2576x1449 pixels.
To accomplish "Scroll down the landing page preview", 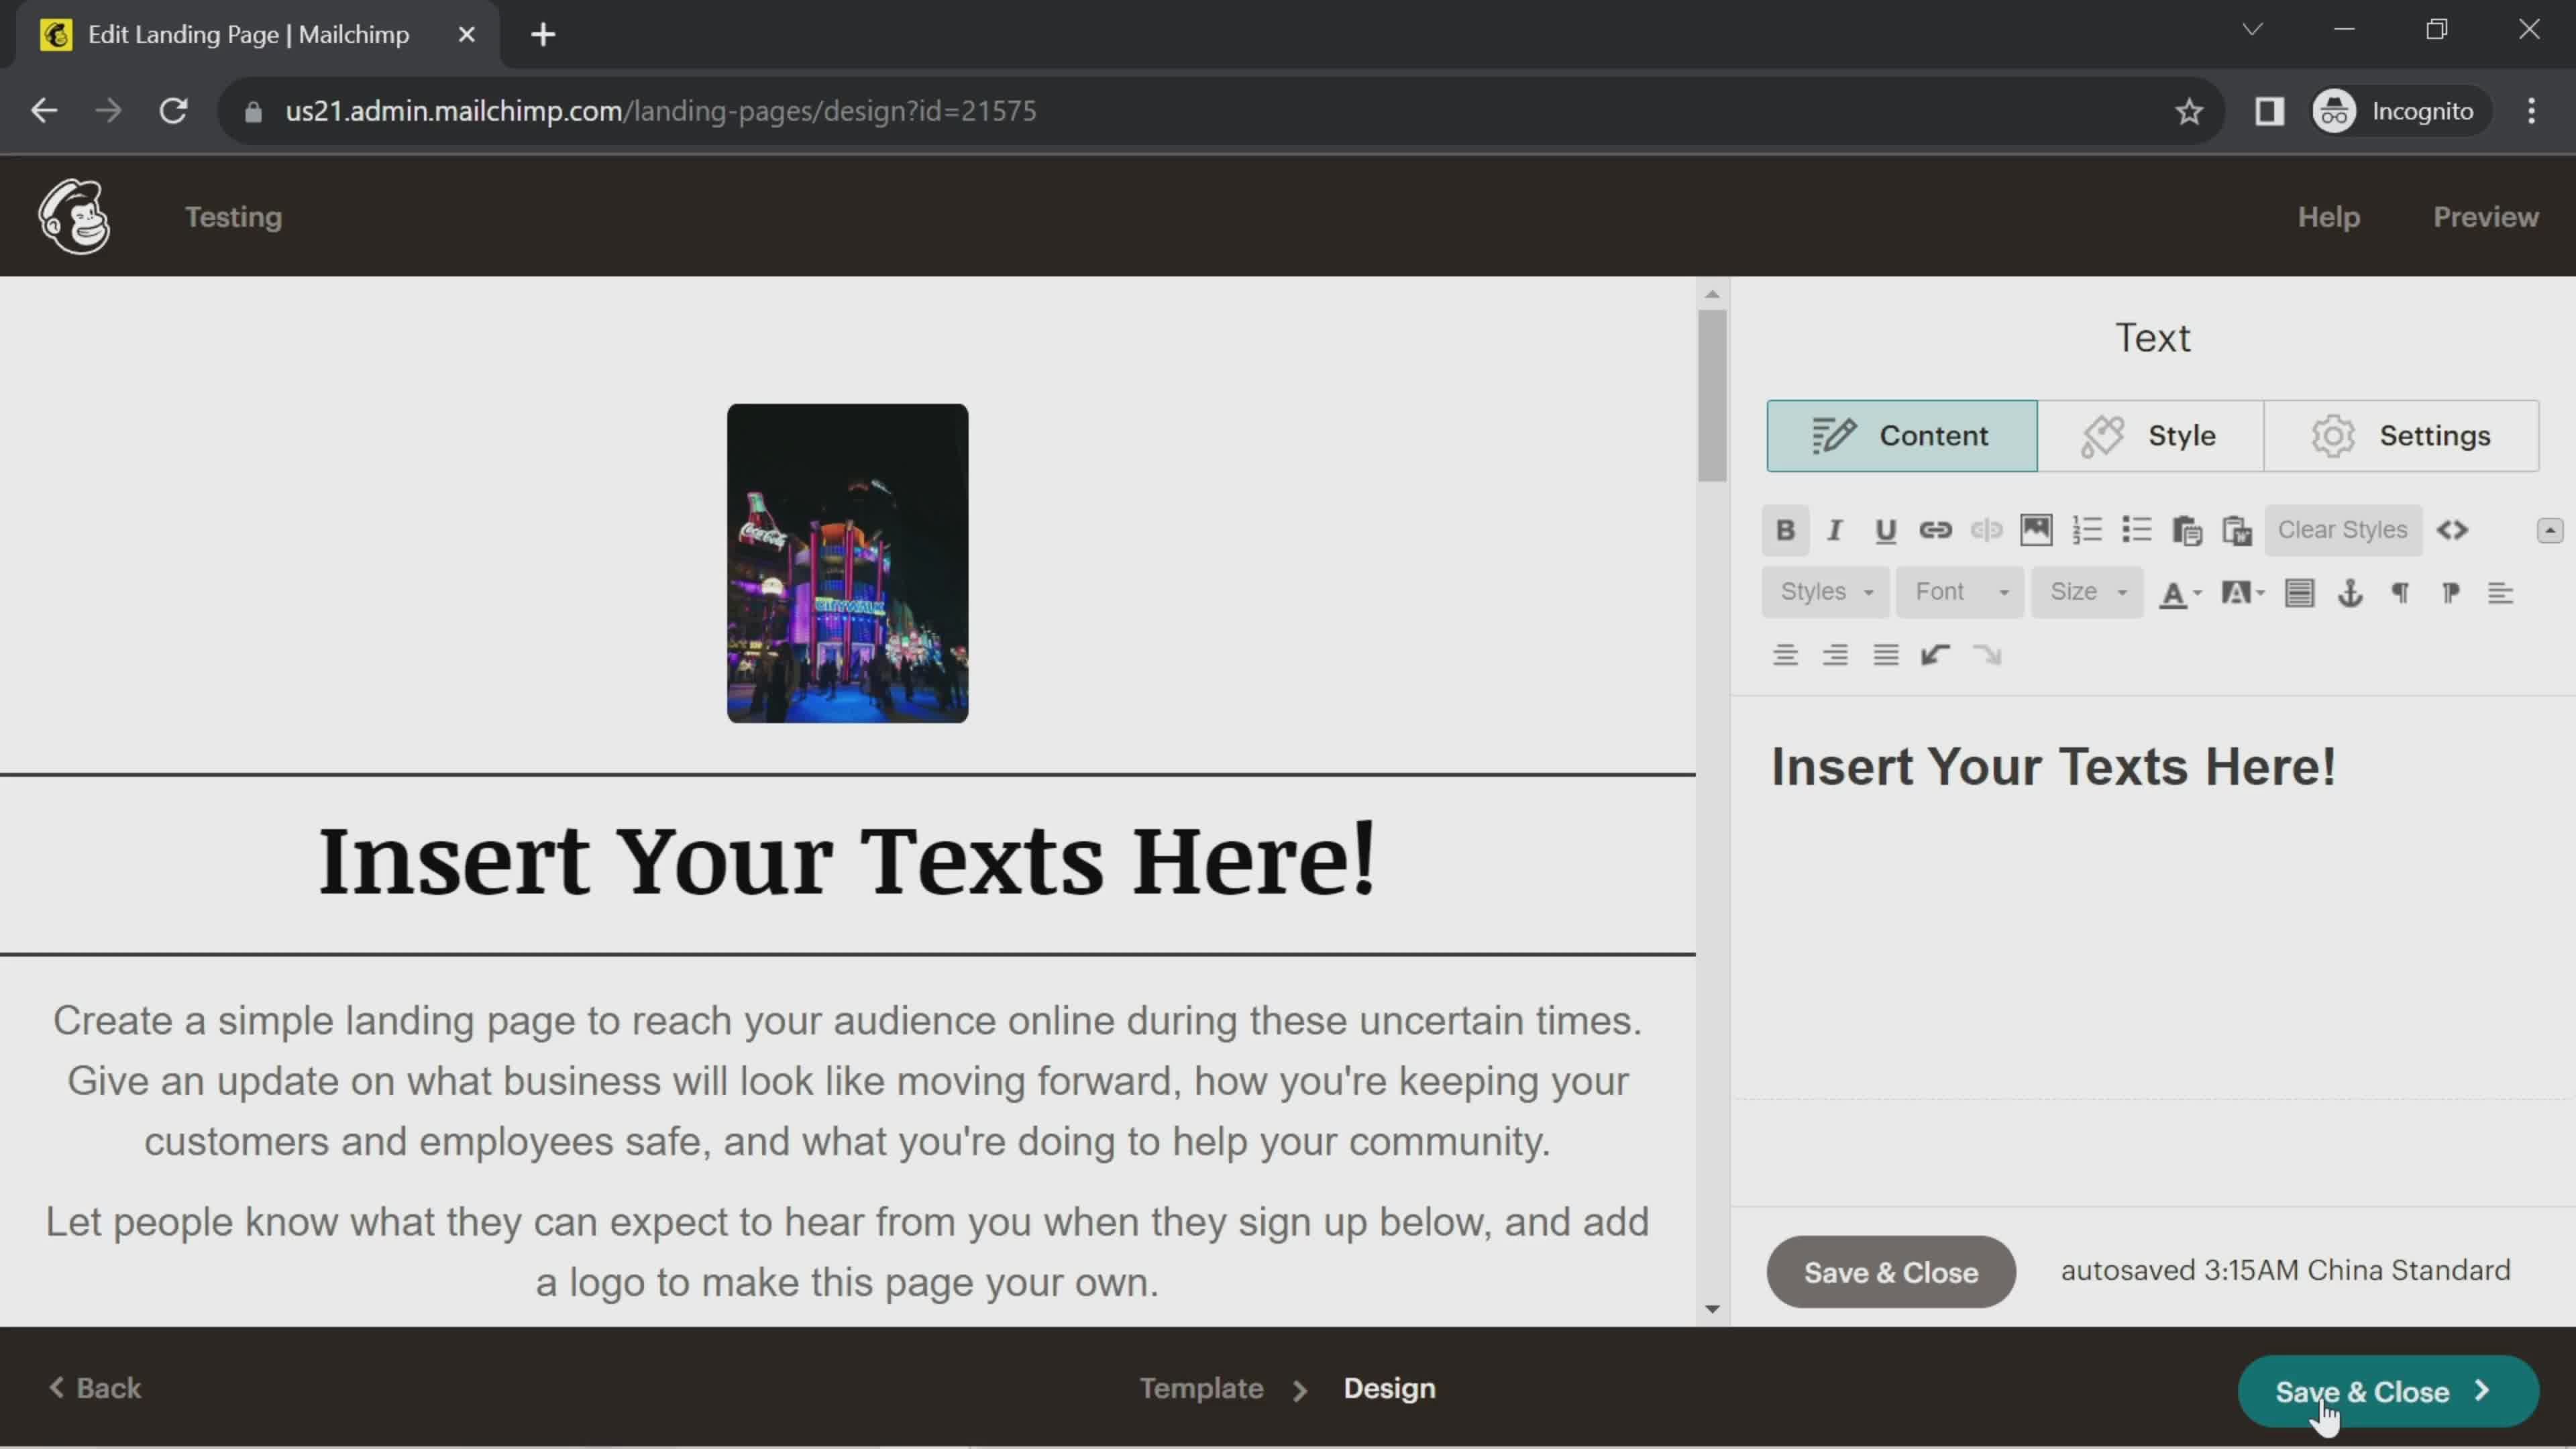I will [1713, 1309].
